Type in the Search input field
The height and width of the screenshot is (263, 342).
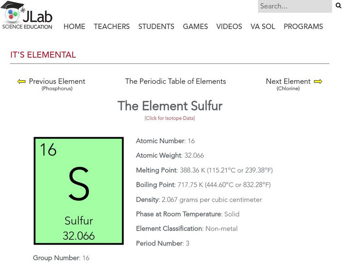[294, 6]
